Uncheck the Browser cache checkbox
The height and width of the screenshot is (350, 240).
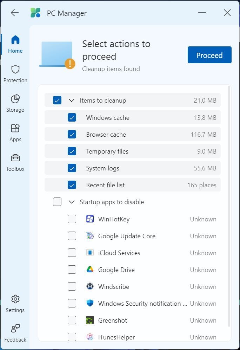(x=72, y=134)
